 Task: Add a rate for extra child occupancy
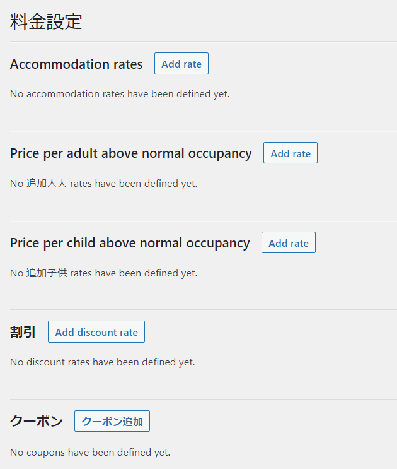click(289, 243)
